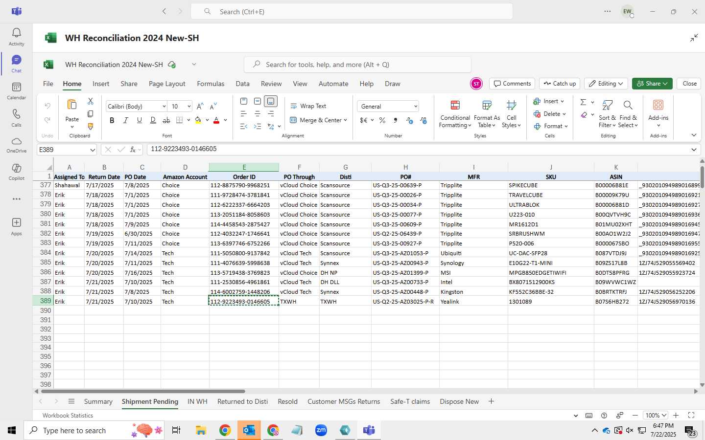Viewport: 705px width, 440px height.
Task: Toggle center alignment
Action: point(258,114)
